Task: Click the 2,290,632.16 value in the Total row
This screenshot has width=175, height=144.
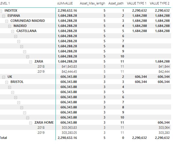Action: coord(67,138)
